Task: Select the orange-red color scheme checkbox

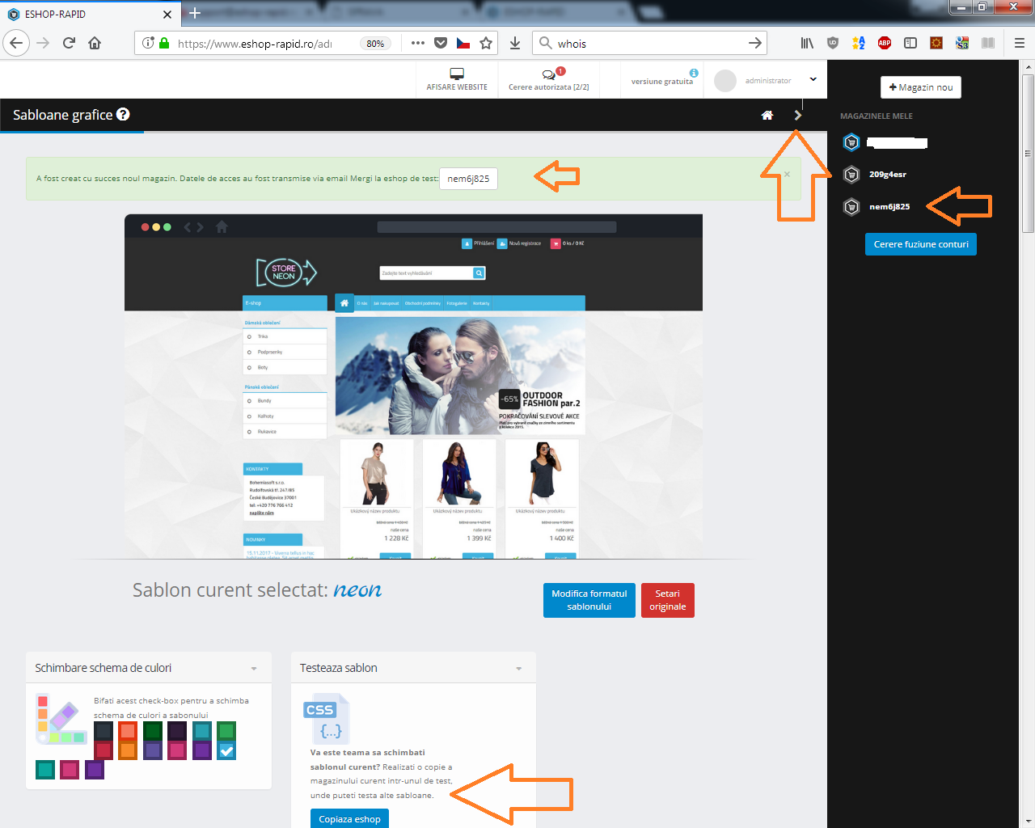Action: click(x=128, y=731)
